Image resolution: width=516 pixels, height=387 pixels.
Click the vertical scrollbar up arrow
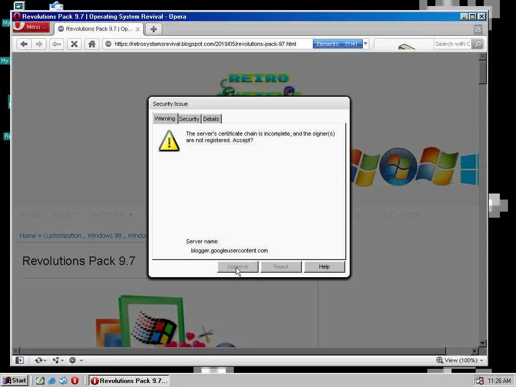pyautogui.click(x=482, y=57)
